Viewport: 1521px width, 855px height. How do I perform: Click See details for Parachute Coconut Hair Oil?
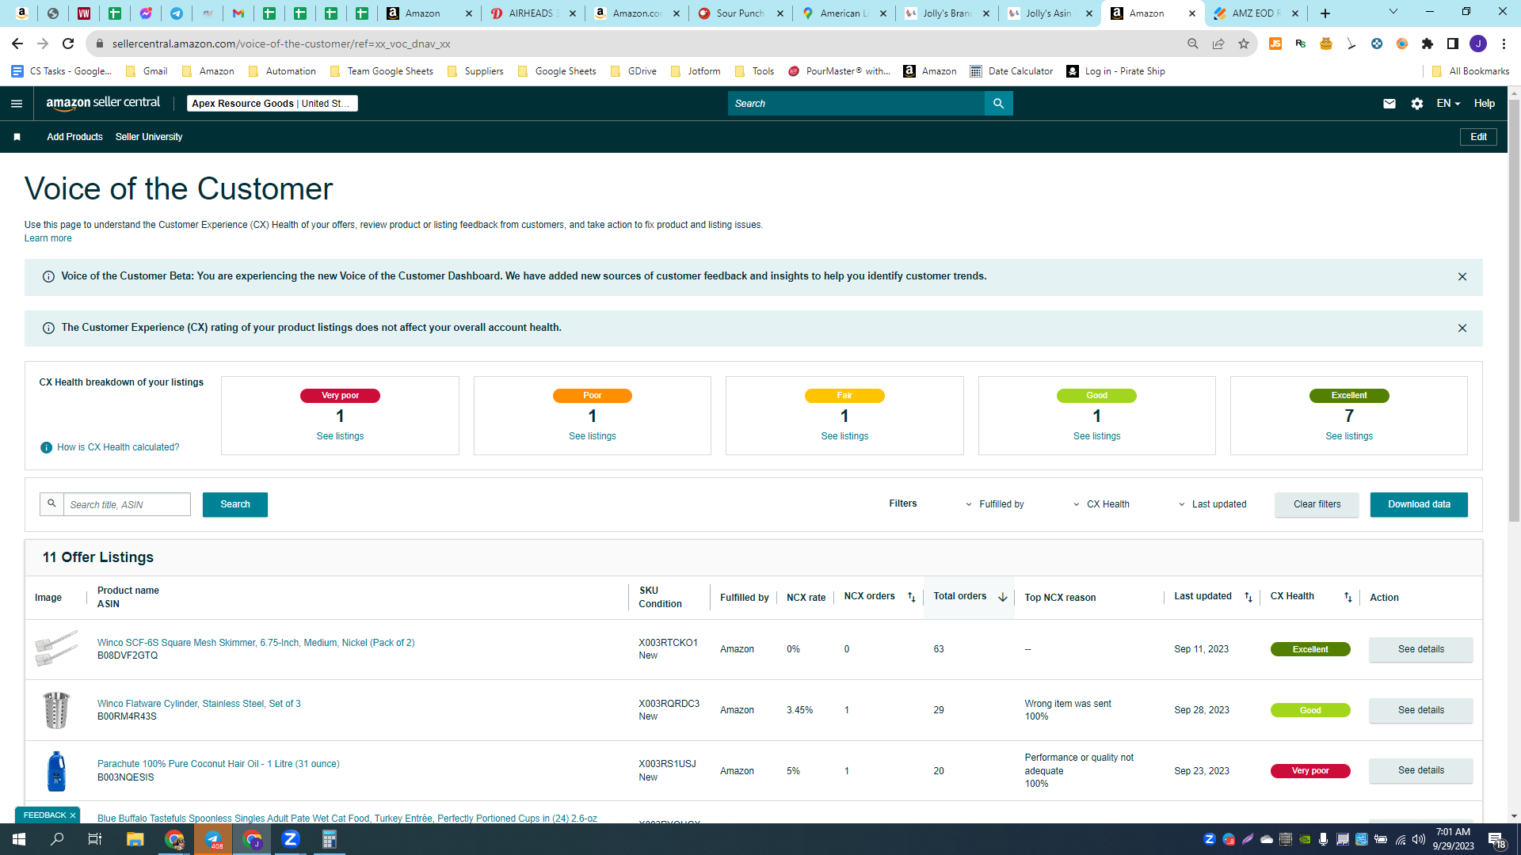[x=1421, y=770]
